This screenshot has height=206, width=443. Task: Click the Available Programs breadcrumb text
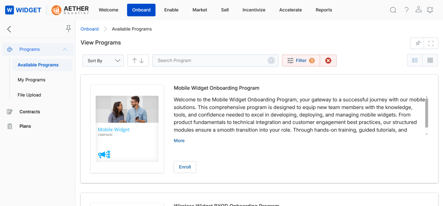pos(132,29)
